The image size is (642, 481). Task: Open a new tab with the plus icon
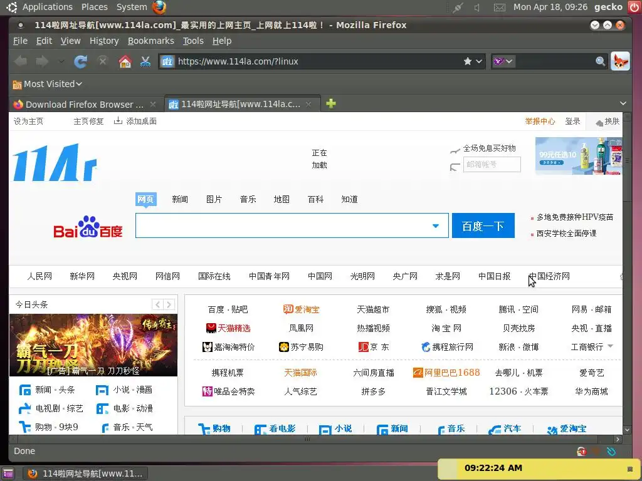coord(331,103)
